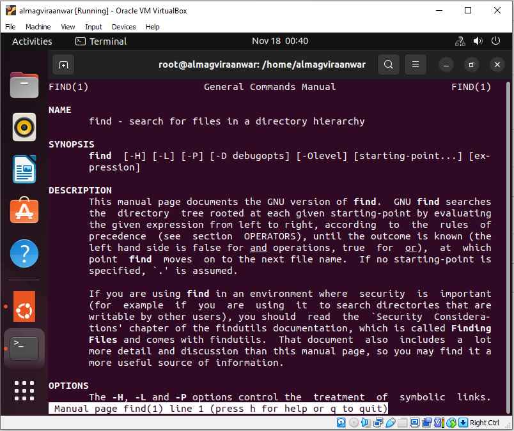Click the DESCRIPTION section heading
514x431 pixels.
[80, 190]
